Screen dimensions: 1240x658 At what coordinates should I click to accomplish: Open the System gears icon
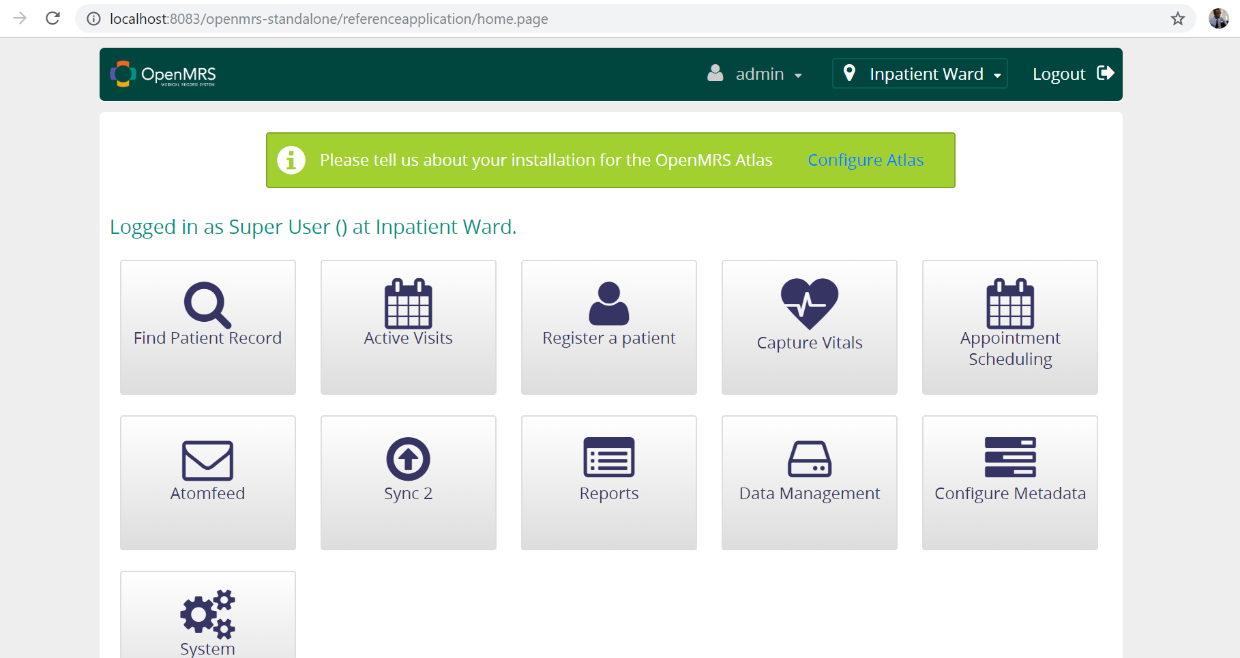207,614
